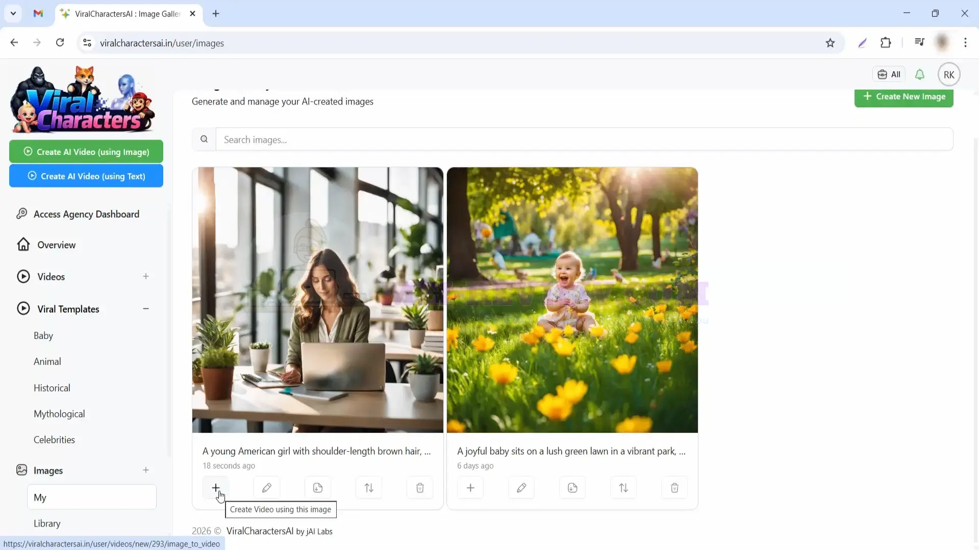The image size is (979, 550).
Task: Click the browser address bar URL
Action: [x=162, y=43]
